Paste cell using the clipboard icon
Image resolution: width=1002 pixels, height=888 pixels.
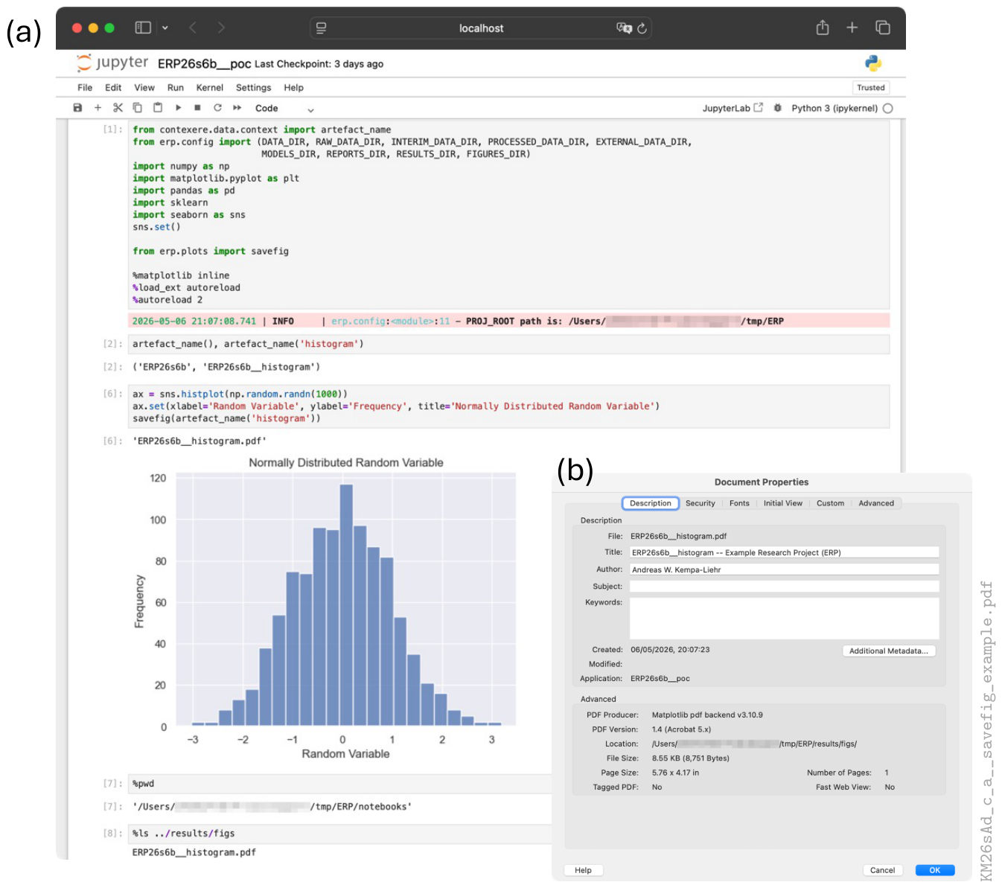(x=158, y=108)
